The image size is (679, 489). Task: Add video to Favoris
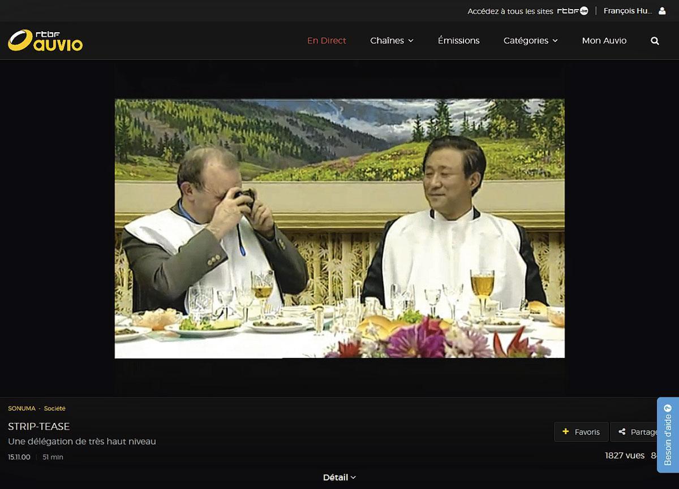581,432
